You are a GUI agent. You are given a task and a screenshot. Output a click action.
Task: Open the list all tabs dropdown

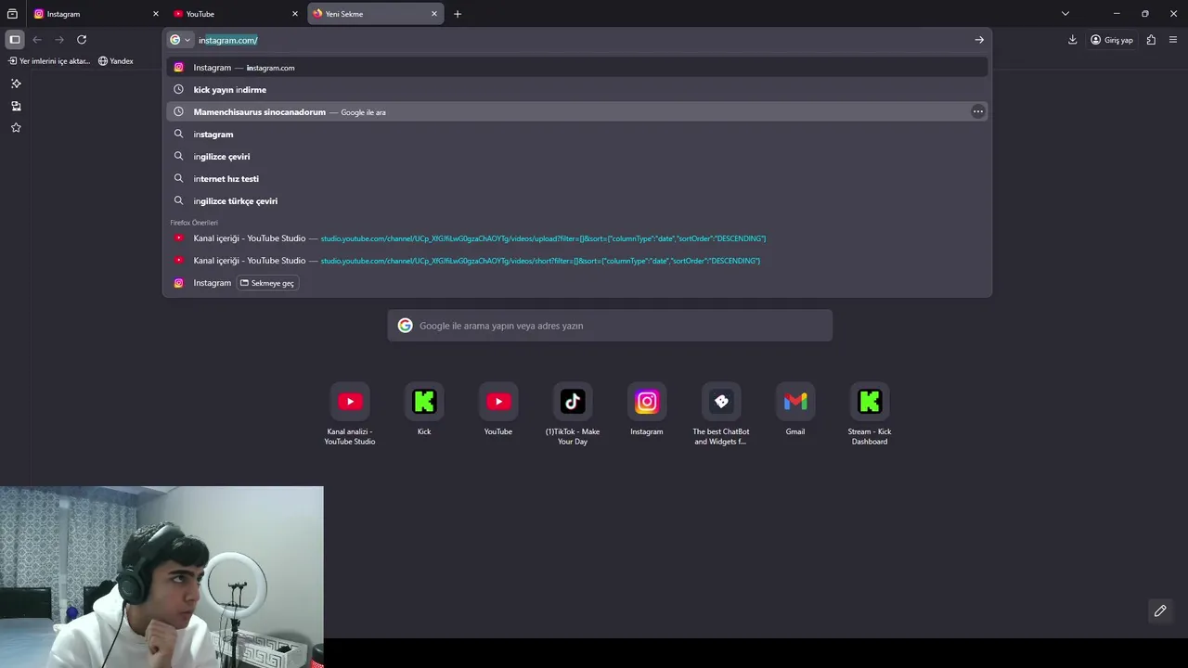coord(1065,14)
